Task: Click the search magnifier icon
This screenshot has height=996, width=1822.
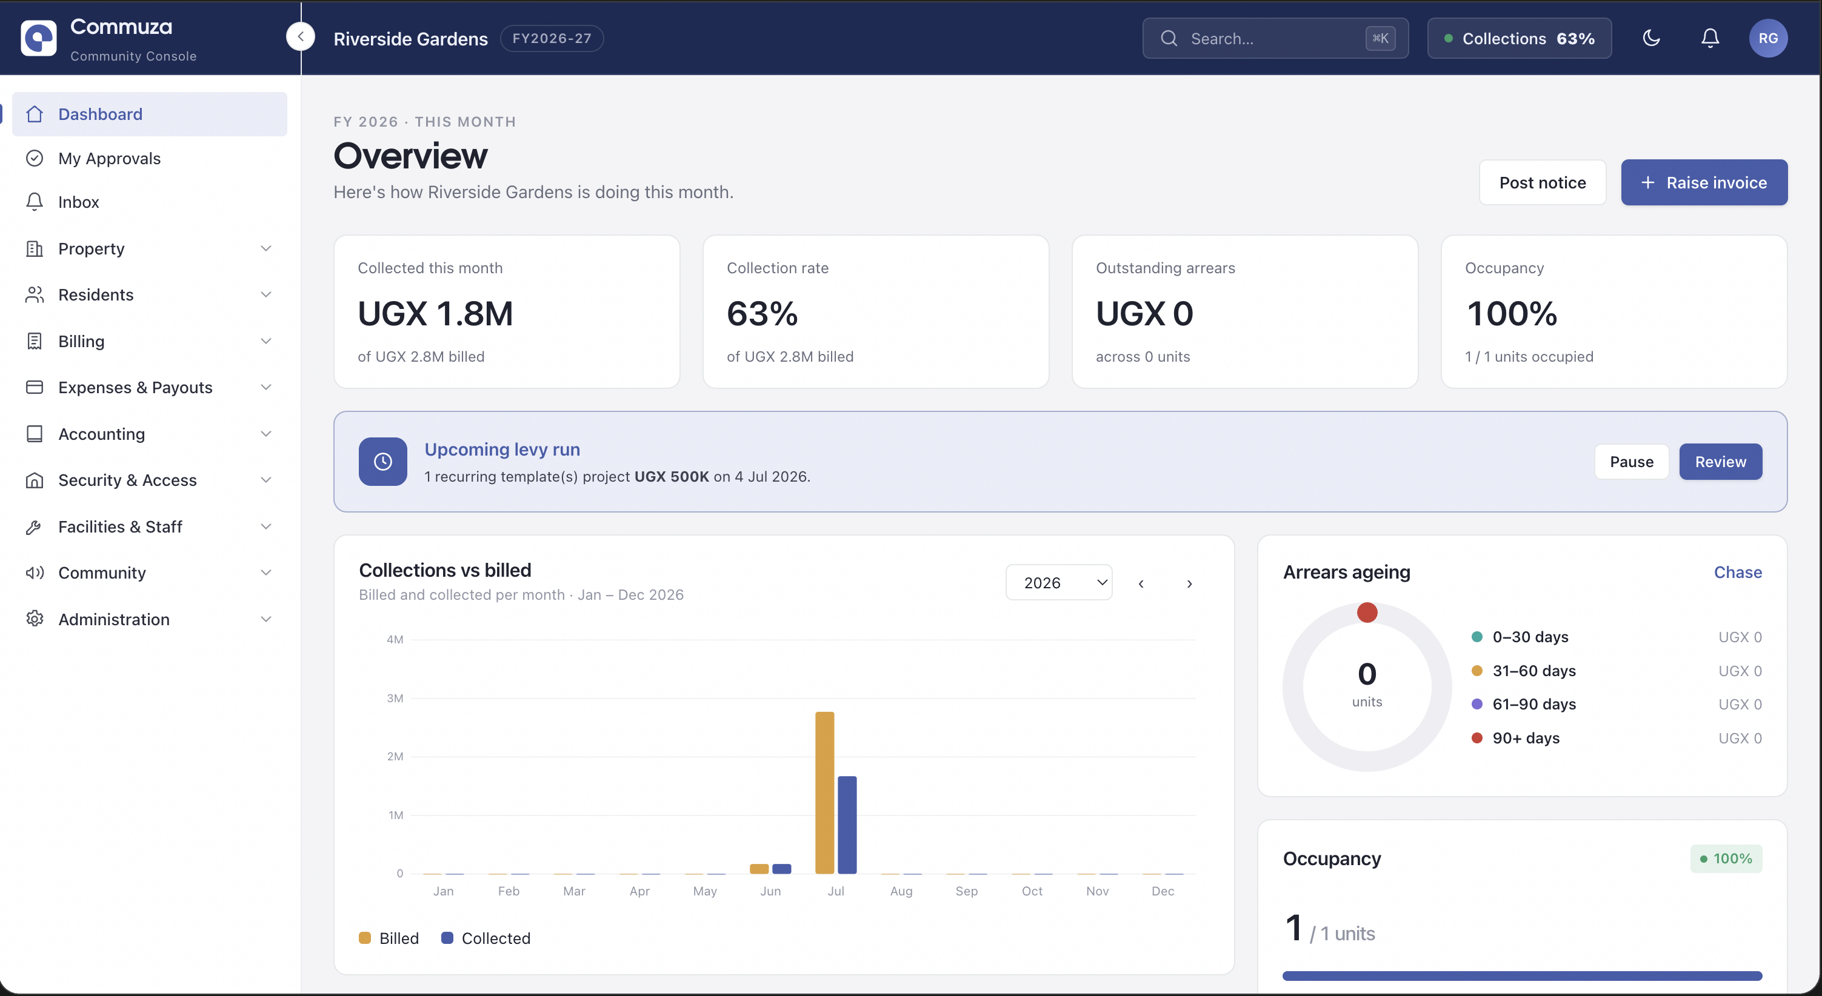Action: point(1169,38)
